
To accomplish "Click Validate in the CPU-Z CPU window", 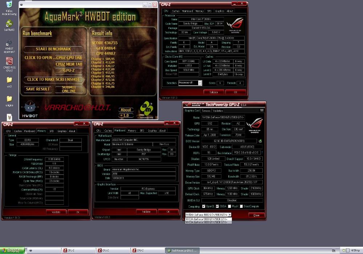I will tap(214, 92).
